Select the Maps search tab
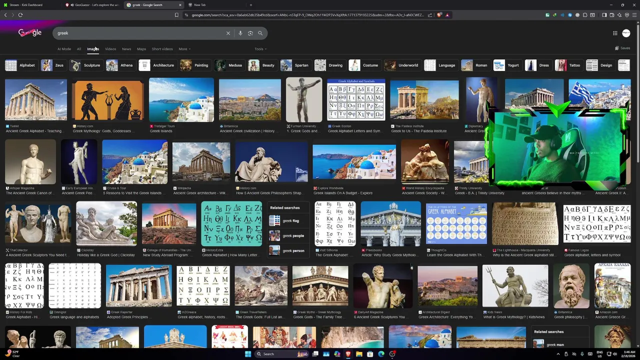This screenshot has height=360, width=640. [x=141, y=49]
